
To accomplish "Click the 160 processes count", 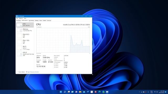I will click(38, 62).
